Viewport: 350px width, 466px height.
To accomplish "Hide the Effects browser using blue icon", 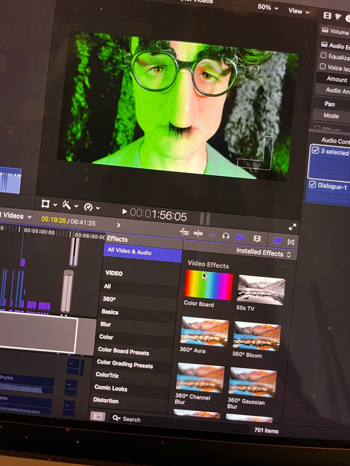I will pyautogui.click(x=277, y=241).
